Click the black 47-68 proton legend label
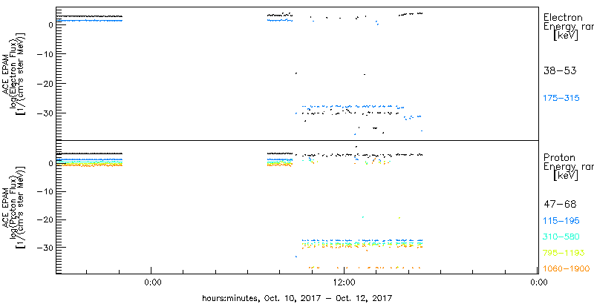 click(560, 205)
